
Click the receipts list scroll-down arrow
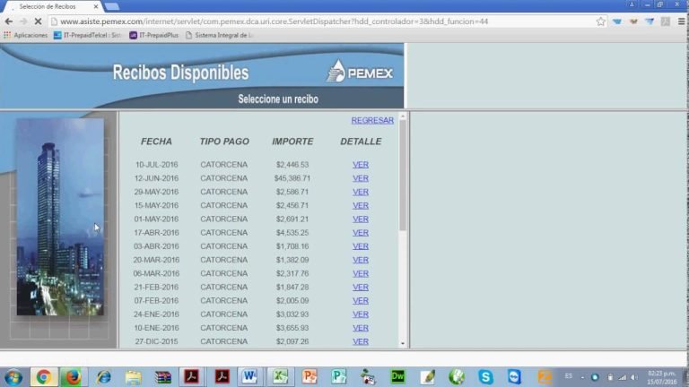coord(403,344)
